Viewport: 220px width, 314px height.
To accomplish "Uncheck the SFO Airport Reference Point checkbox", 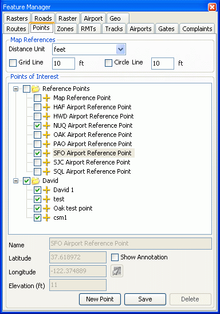I will coord(37,153).
